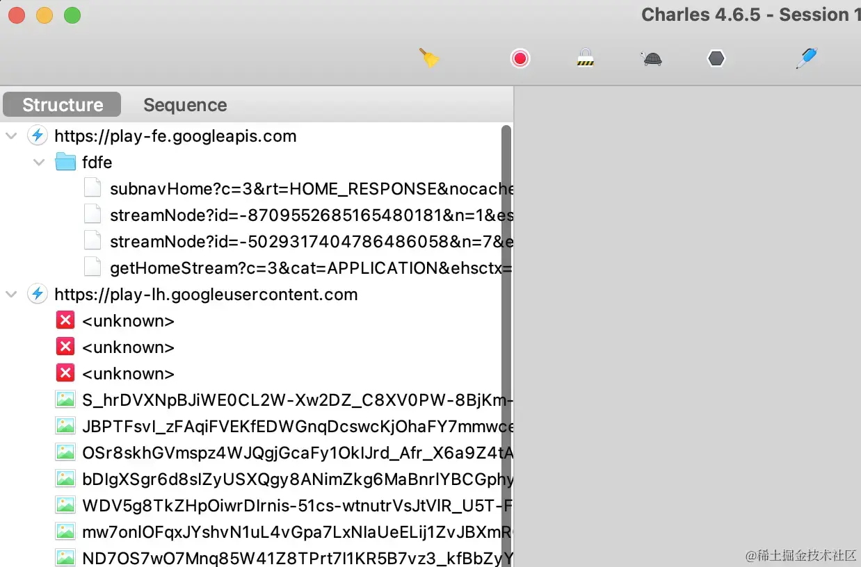Select the getHomeStream?c=3 request
Screen dimensions: 861x567
[x=312, y=268]
